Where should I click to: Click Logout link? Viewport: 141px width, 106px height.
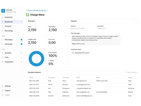tap(7, 95)
